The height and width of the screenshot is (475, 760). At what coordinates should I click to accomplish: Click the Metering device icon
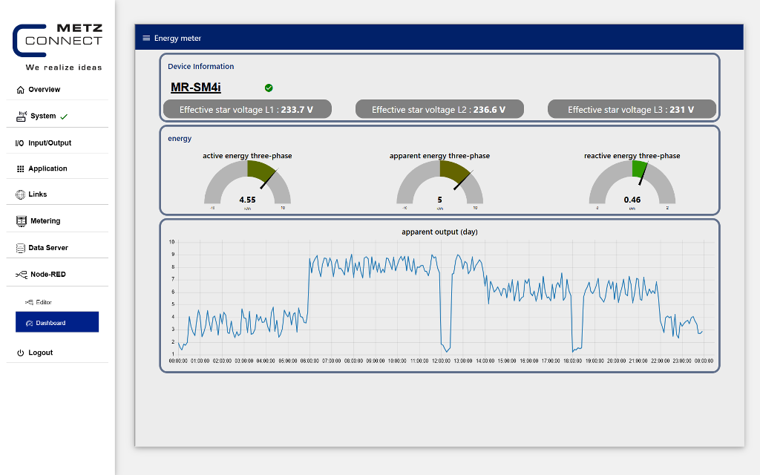pyautogui.click(x=22, y=221)
